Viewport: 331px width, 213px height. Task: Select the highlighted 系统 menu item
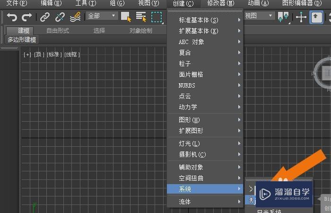pos(205,189)
